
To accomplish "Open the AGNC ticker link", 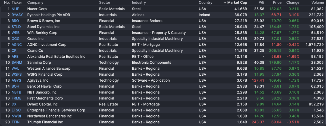I will [x=17, y=45].
